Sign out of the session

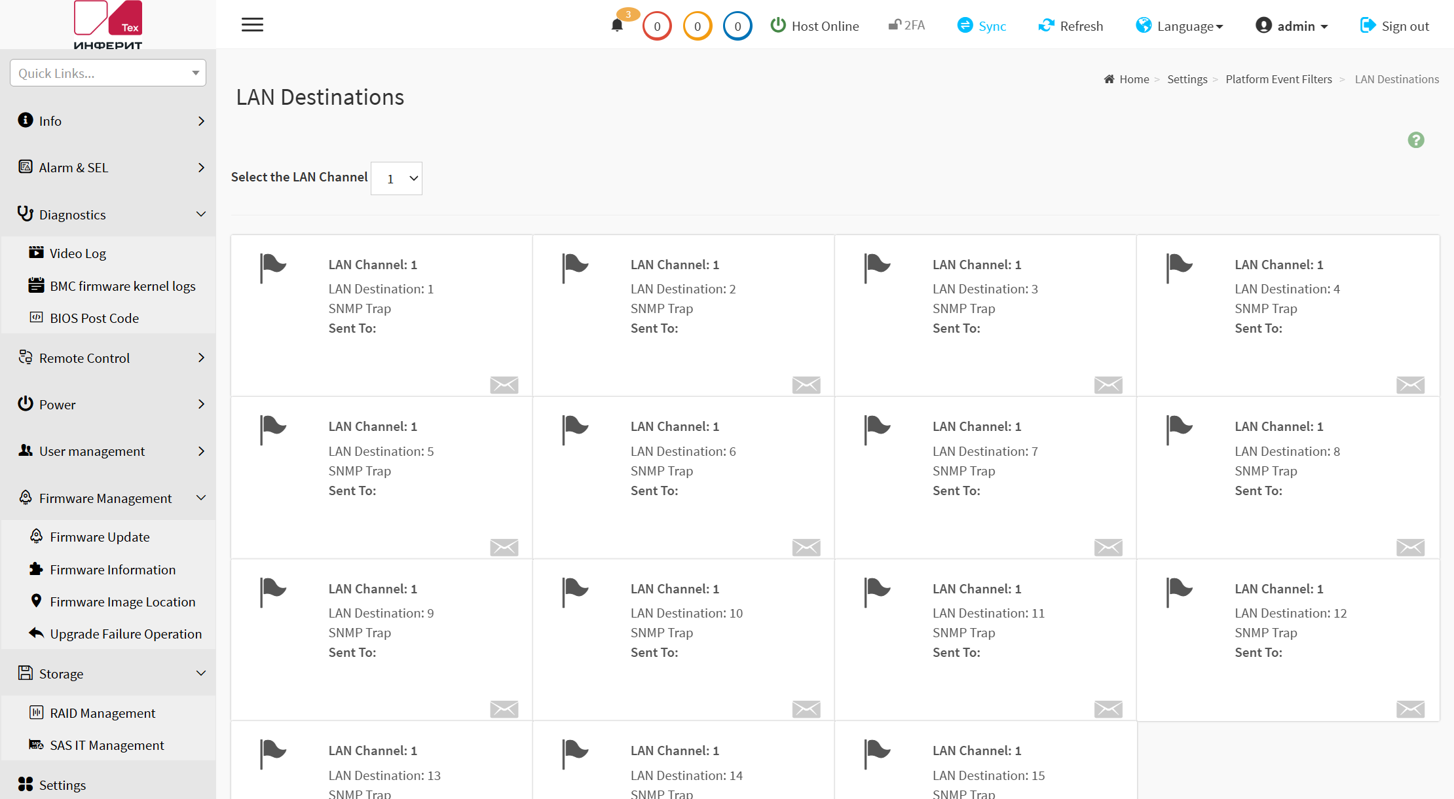[1394, 26]
